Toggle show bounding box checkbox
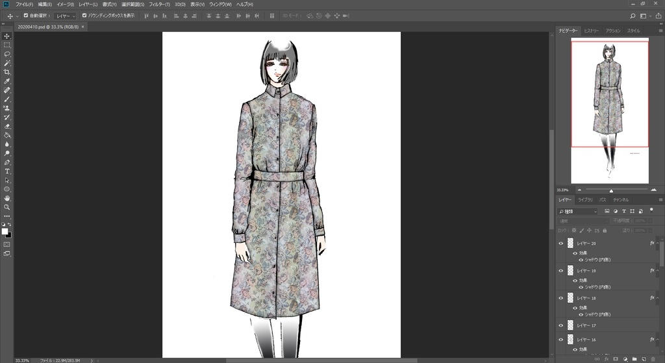 coord(84,16)
